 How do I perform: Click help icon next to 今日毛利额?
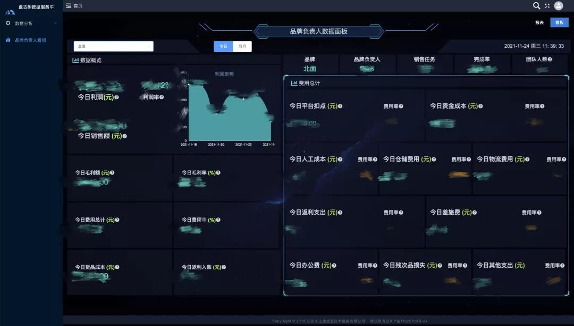pos(112,173)
